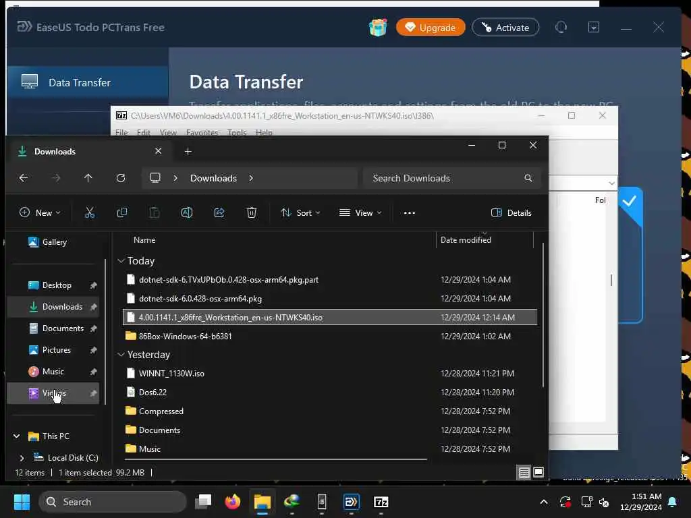Click the Paste icon in Explorer toolbar
This screenshot has height=518, width=691.
click(x=155, y=213)
